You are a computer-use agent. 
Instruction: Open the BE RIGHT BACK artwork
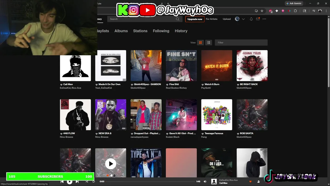pos(252,66)
